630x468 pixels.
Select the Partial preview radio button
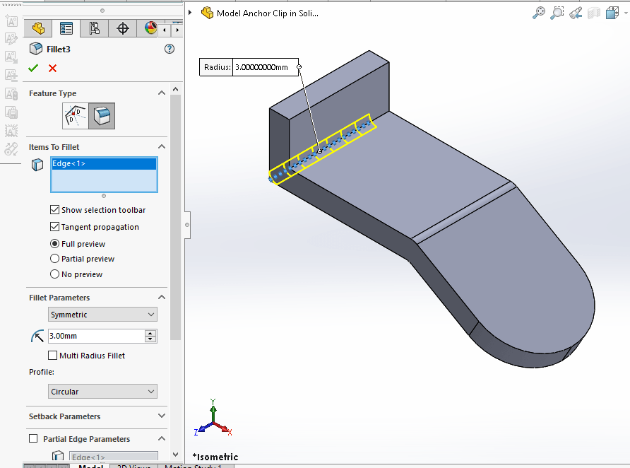(x=54, y=258)
